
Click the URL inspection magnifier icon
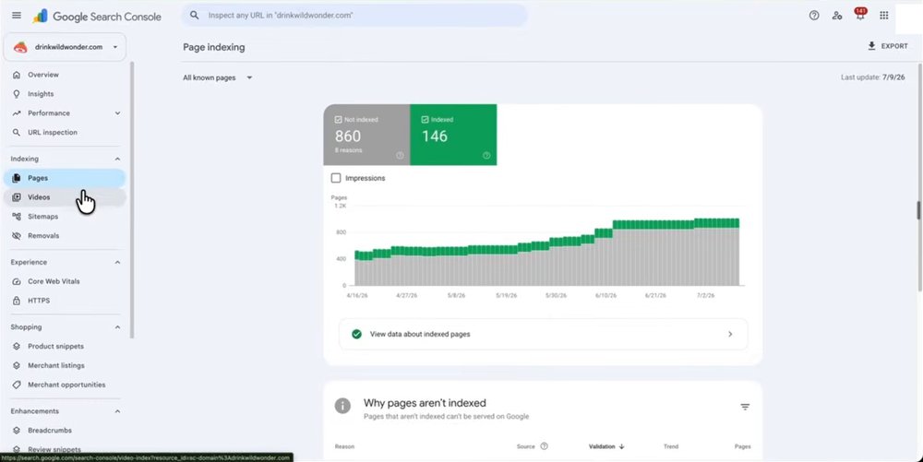tap(17, 132)
